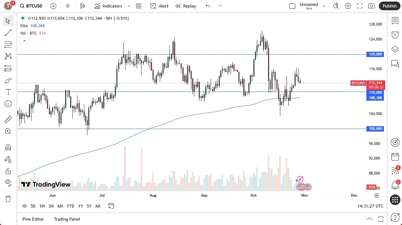Open the XABCD Pattern tool
This screenshot has height=225, width=402.
point(8,56)
